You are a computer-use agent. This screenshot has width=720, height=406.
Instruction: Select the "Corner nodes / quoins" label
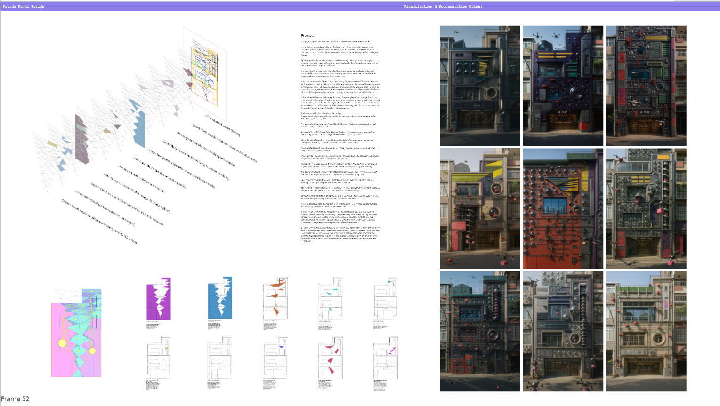[x=98, y=221]
